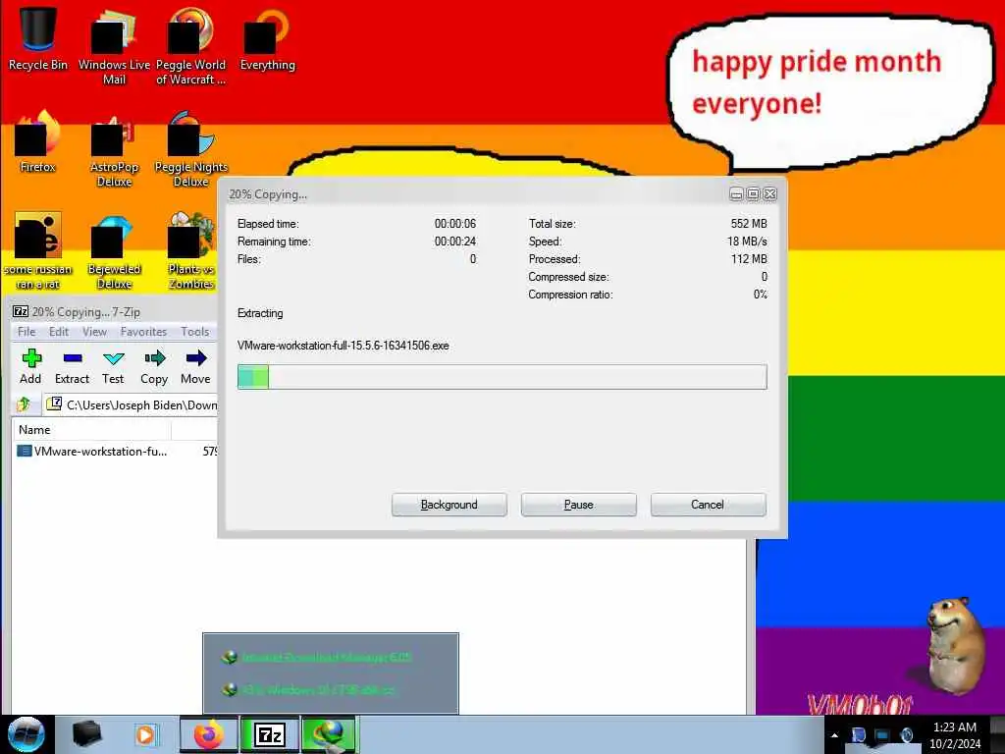Viewport: 1005px width, 754px height.
Task: Open the File menu in 7-Zip
Action: (x=26, y=332)
